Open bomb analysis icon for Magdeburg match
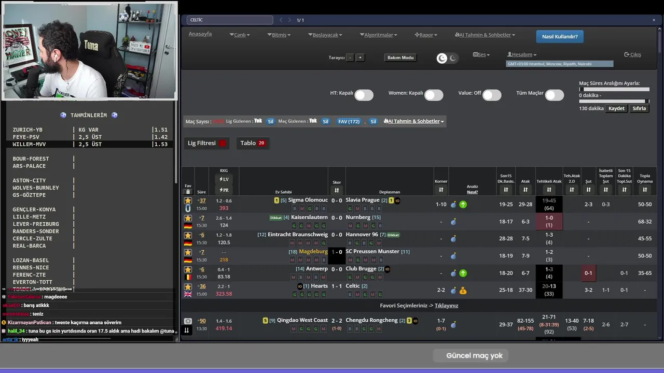The image size is (664, 373). coord(453,256)
